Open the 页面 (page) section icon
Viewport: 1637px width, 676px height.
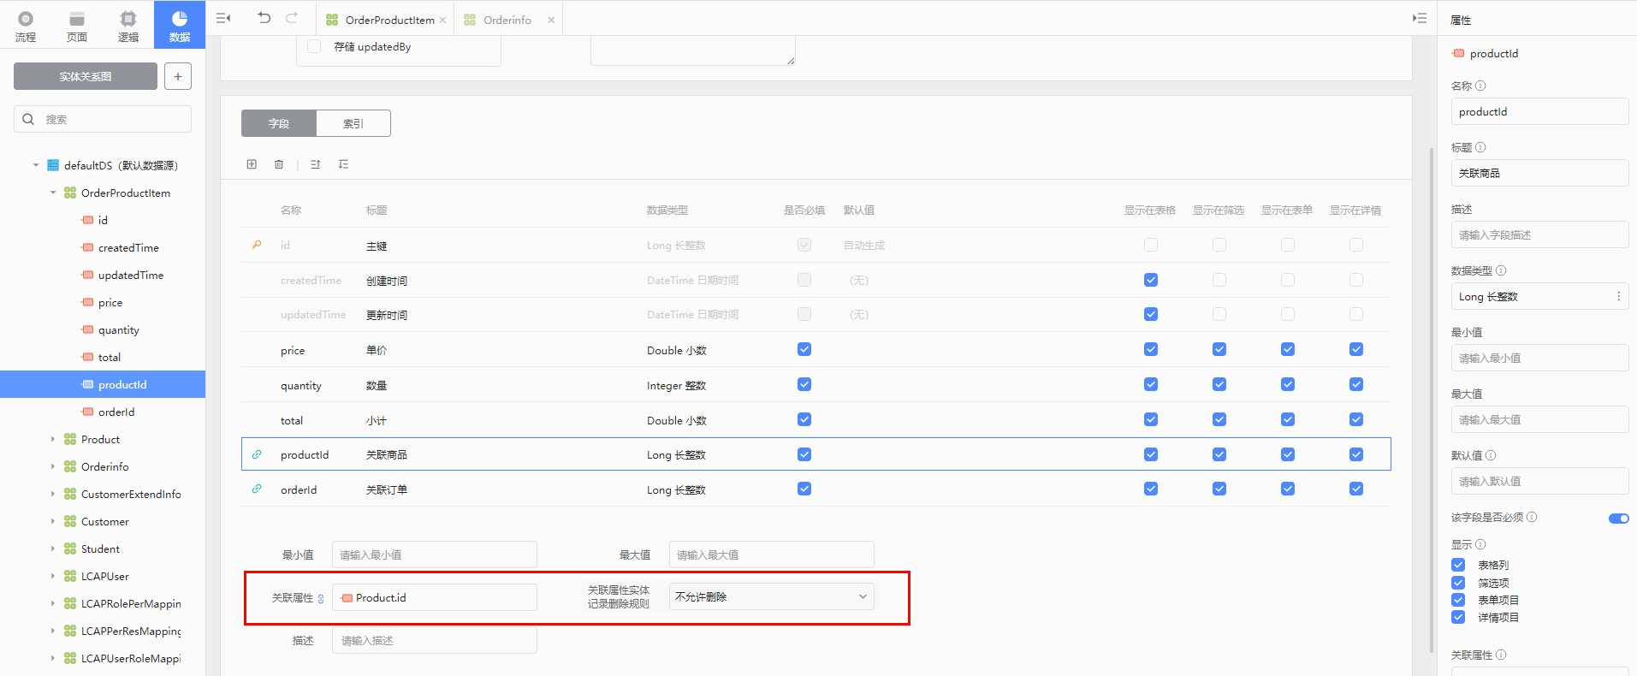coord(77,25)
